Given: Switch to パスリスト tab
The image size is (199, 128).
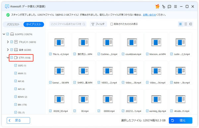Looking at the screenshot, I should (x=13, y=24).
